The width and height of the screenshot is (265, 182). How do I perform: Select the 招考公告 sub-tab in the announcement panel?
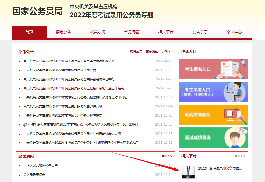(136, 52)
